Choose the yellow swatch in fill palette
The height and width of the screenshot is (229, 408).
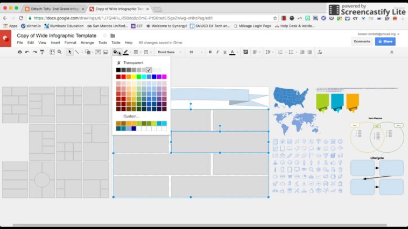[134, 77]
